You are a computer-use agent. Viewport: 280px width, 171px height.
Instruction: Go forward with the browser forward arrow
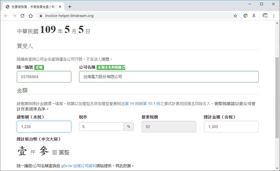14,16
